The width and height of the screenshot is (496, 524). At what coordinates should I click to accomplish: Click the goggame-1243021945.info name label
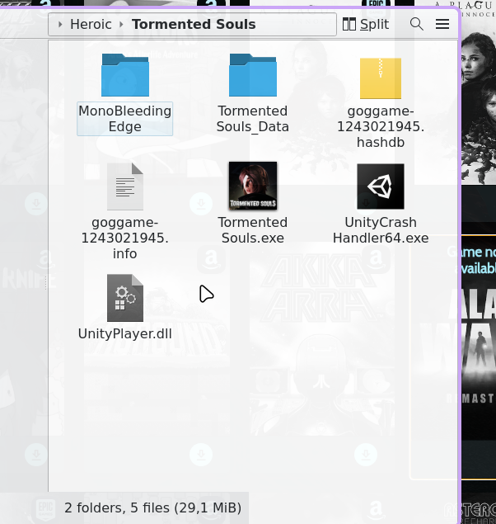(x=125, y=238)
